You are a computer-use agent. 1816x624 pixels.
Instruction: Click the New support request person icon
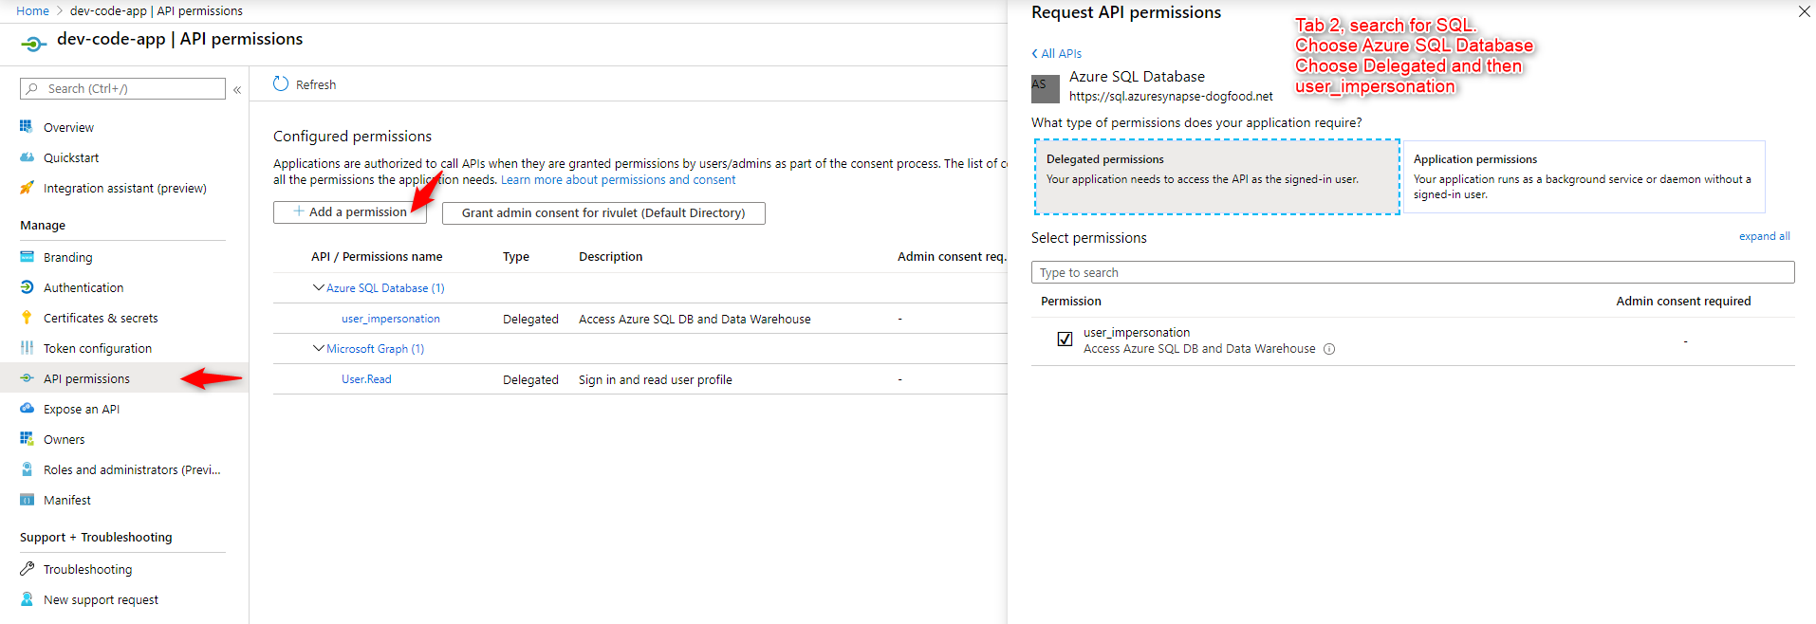(x=27, y=599)
